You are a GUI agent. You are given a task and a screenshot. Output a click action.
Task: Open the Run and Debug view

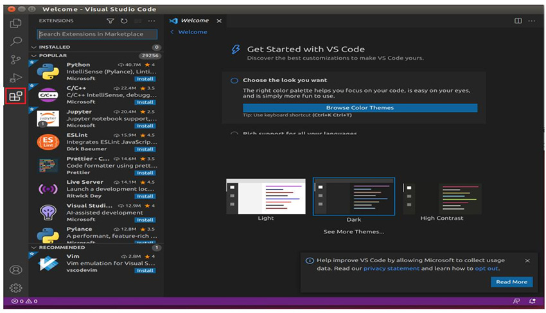click(x=15, y=78)
